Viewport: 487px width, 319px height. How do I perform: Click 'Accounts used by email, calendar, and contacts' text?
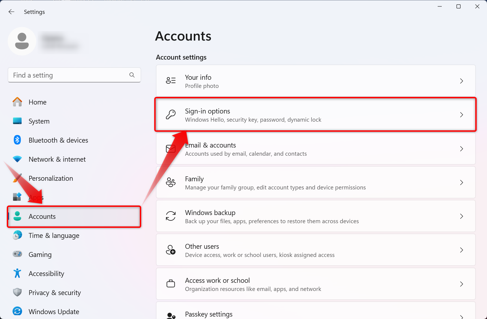click(246, 154)
